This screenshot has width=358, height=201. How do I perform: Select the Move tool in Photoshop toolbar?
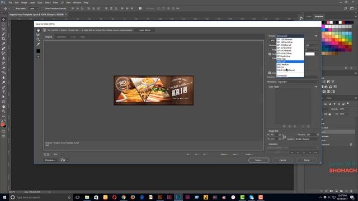pos(3,20)
